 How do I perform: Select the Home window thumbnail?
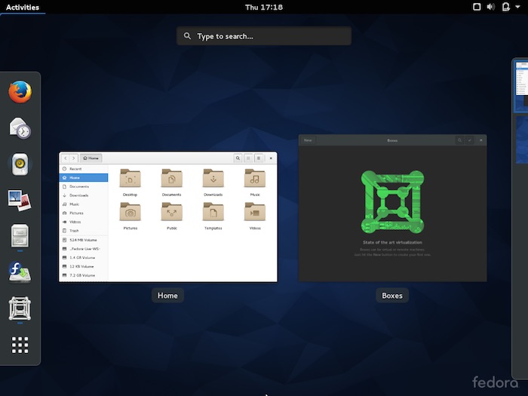pos(168,217)
